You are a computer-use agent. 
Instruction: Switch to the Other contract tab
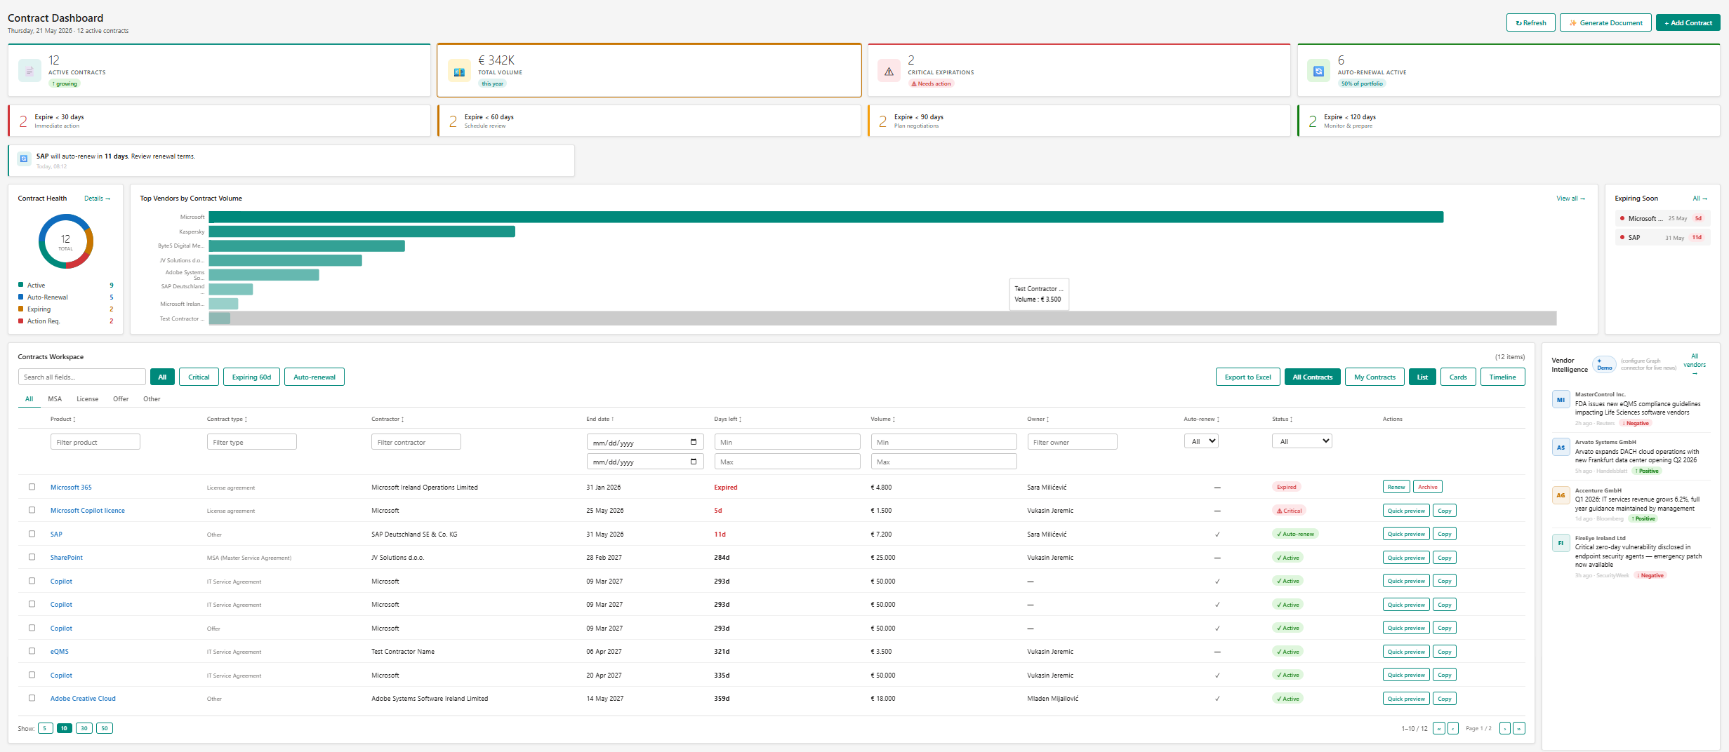(x=152, y=399)
